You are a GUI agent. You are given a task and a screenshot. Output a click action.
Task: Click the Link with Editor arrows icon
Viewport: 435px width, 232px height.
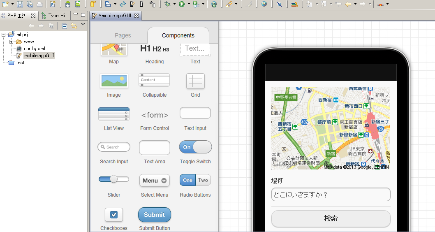tap(74, 26)
